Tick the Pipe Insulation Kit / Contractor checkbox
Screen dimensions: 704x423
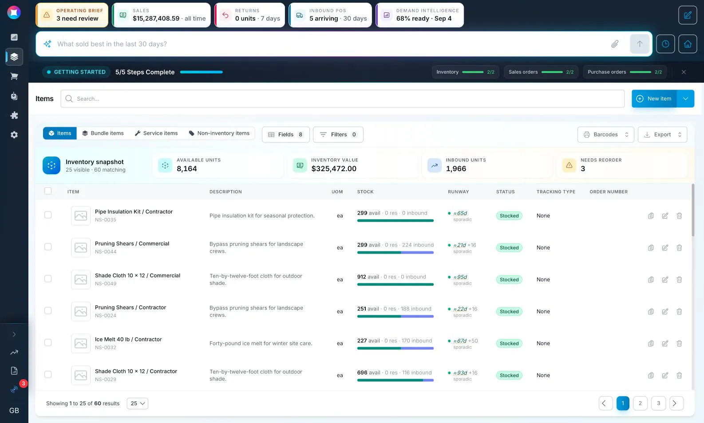pos(48,215)
